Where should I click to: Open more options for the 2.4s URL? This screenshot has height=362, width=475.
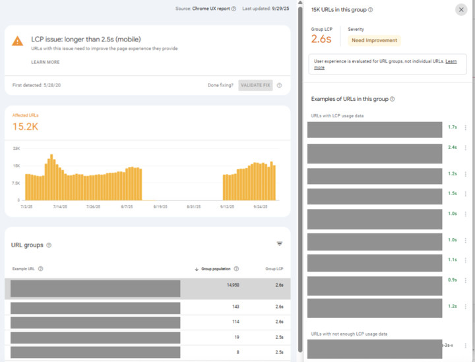point(466,148)
